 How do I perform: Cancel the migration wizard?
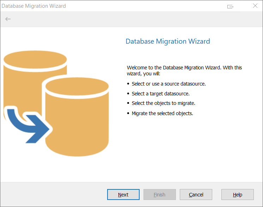pyautogui.click(x=196, y=195)
